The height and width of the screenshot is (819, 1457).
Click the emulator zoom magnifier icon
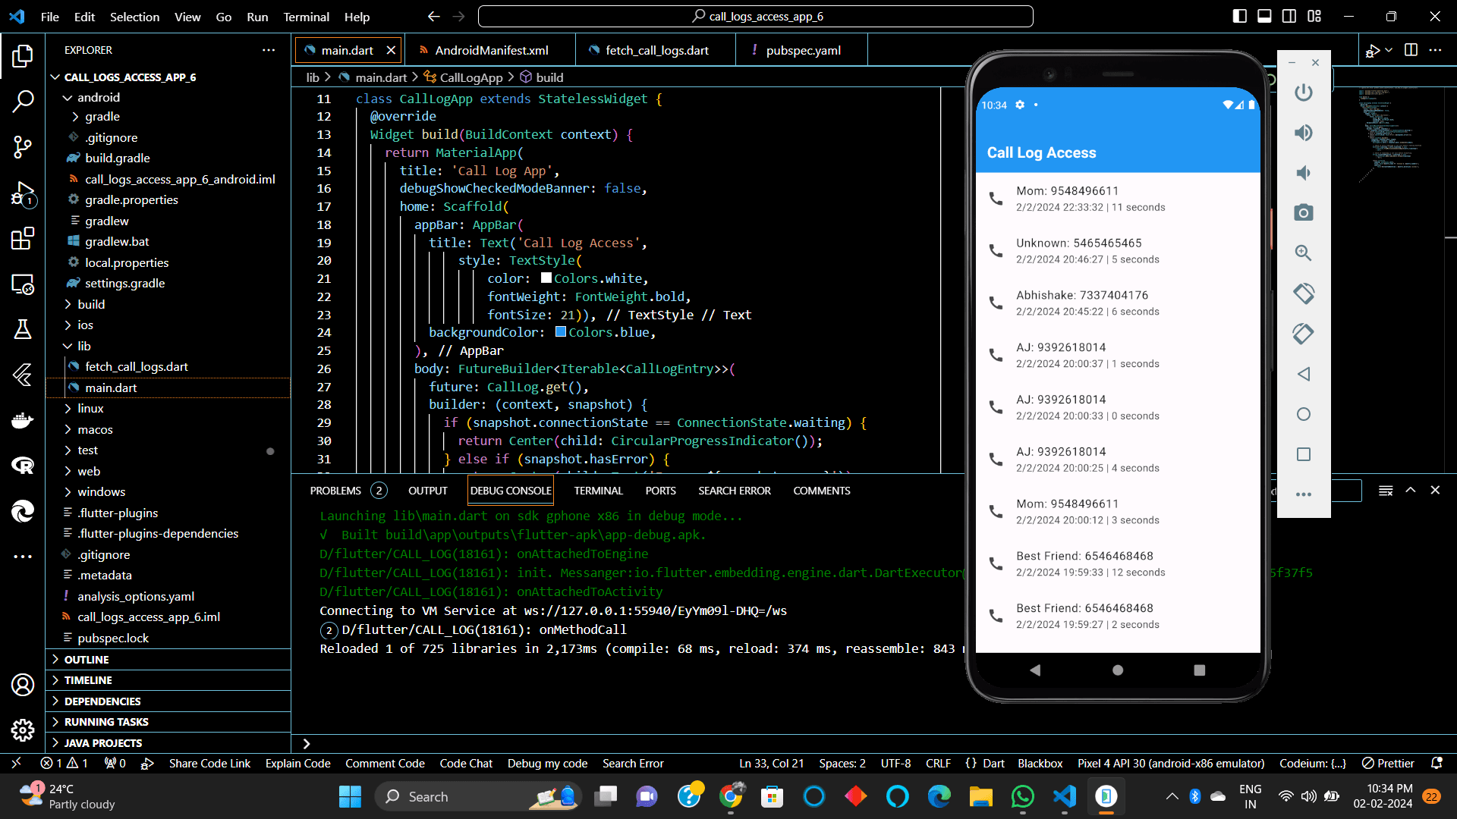[1304, 253]
